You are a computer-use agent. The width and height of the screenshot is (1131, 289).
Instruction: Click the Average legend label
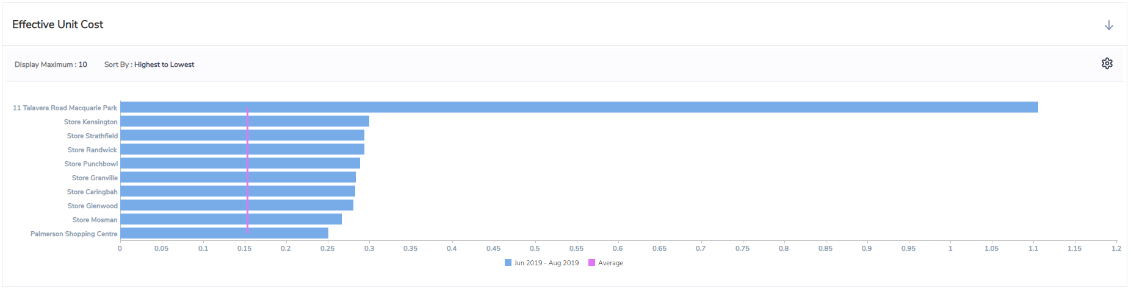tap(610, 263)
